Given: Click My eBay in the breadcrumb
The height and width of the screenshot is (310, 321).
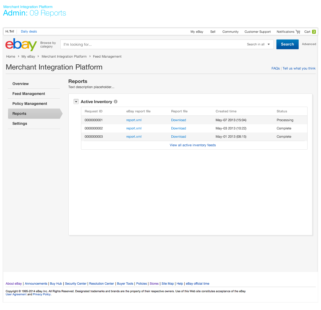Looking at the screenshot, I should click(x=28, y=57).
